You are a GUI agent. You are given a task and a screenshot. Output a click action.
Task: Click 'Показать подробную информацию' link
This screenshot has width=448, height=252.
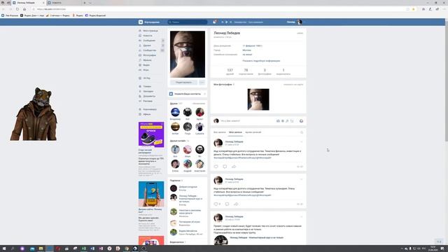[261, 61]
